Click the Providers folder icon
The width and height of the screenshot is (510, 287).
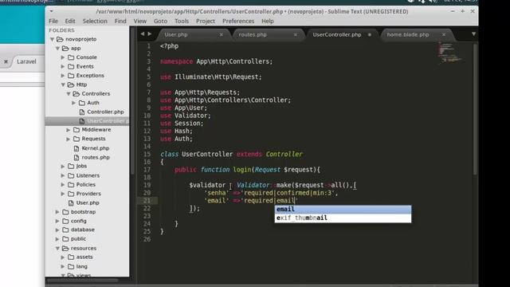(71, 194)
